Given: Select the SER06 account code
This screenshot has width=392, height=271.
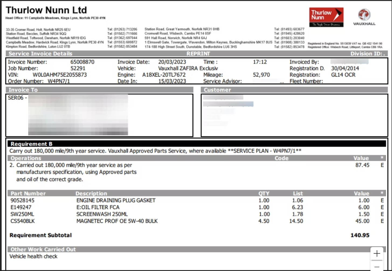Looking at the screenshot, I should pos(16,98).
